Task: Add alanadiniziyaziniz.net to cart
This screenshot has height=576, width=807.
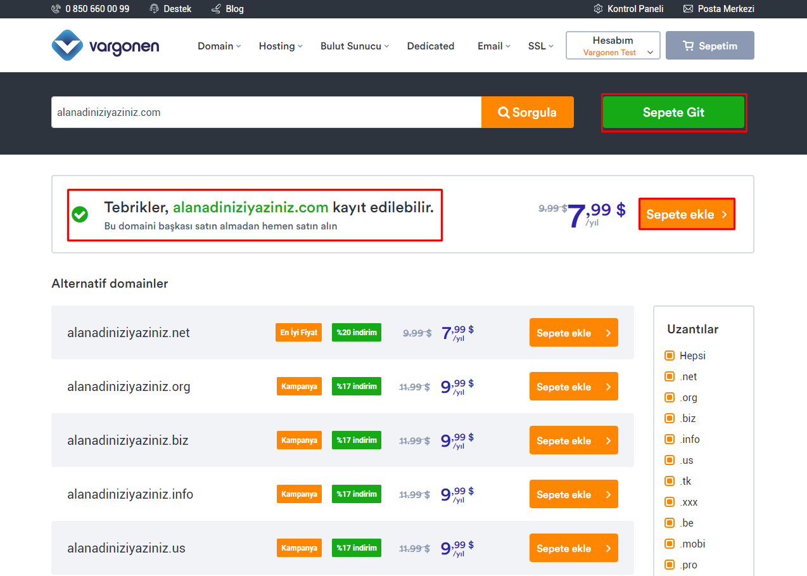Action: point(574,333)
